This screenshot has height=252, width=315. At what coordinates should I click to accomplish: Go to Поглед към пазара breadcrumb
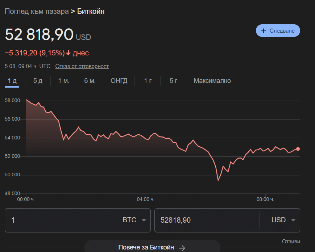coord(37,11)
